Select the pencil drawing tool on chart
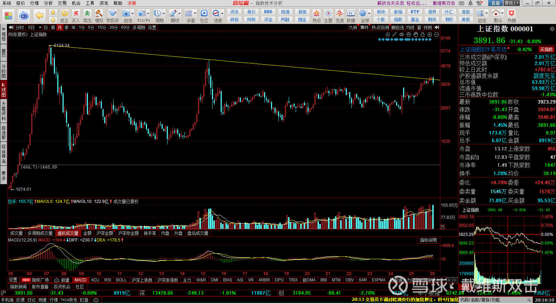This screenshot has width=556, height=304. [394, 34]
